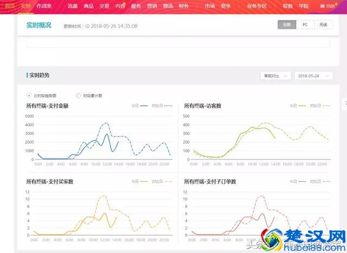Select the 分时段趋势图 radio button
The image size is (347, 253).
[29, 95]
